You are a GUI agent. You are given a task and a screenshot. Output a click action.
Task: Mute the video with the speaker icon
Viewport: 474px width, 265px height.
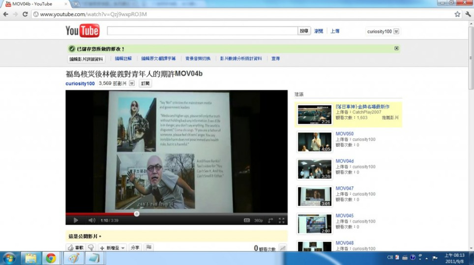[91, 220]
